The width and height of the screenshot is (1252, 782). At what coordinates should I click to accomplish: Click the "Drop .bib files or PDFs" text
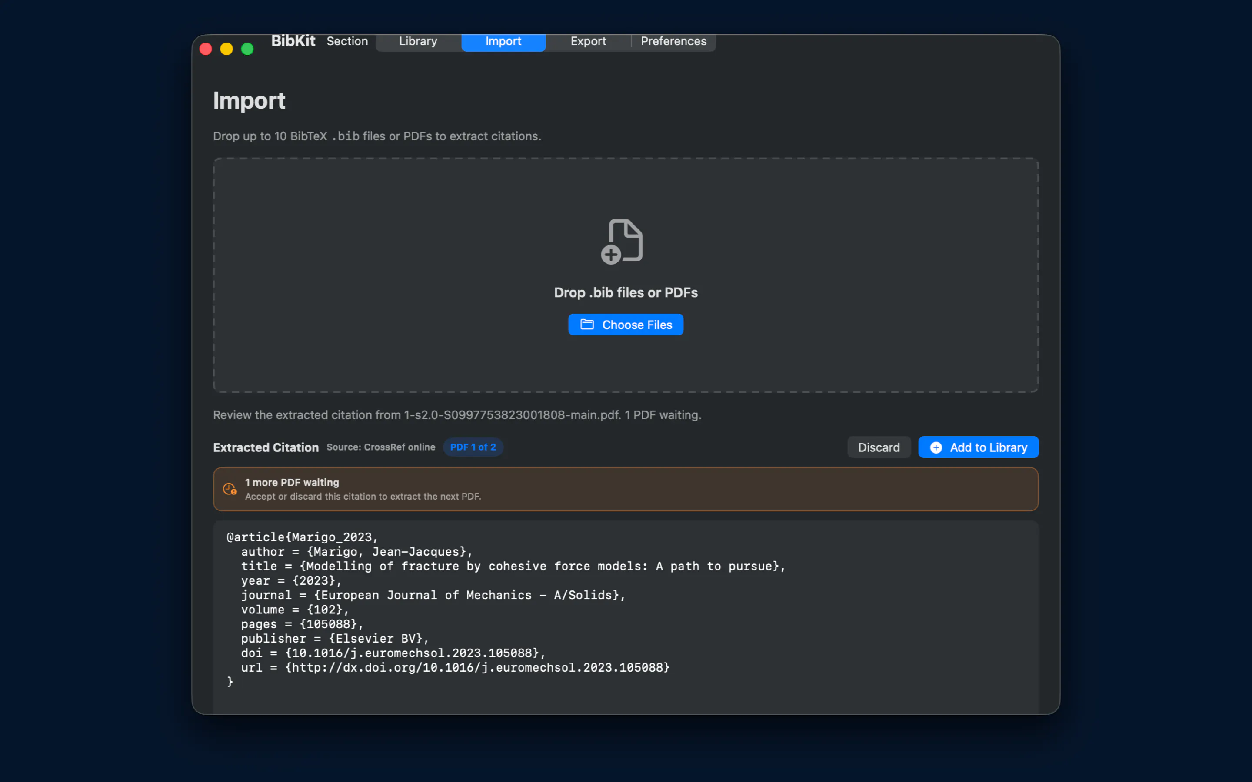pyautogui.click(x=626, y=293)
